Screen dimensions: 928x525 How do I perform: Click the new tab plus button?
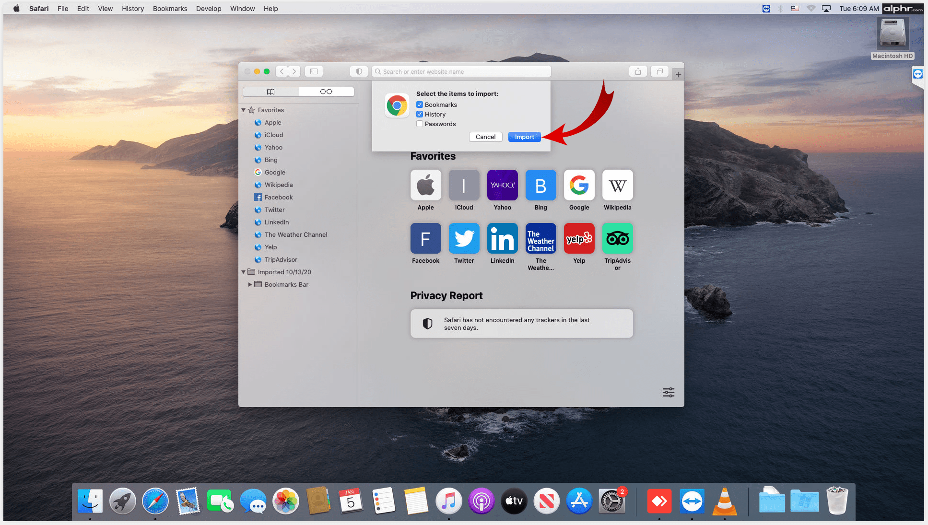tap(678, 74)
